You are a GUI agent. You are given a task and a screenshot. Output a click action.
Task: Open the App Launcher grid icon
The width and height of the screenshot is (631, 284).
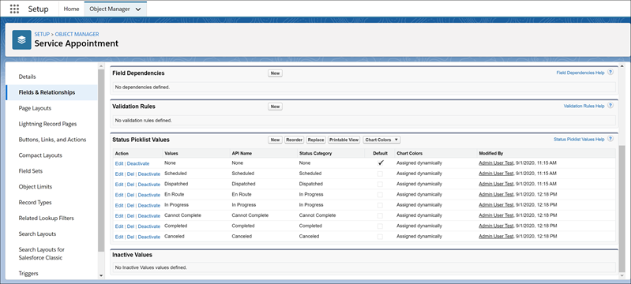[14, 9]
